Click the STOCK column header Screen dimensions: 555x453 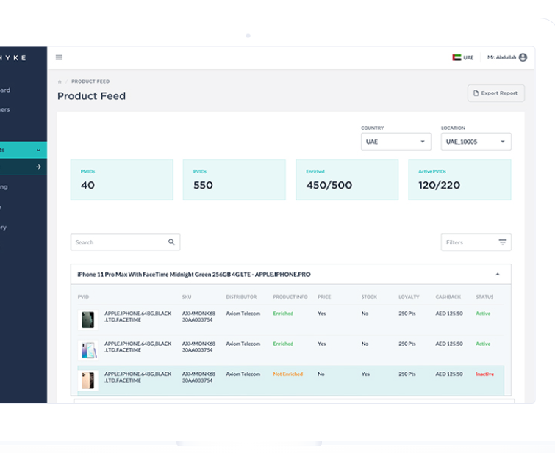369,297
